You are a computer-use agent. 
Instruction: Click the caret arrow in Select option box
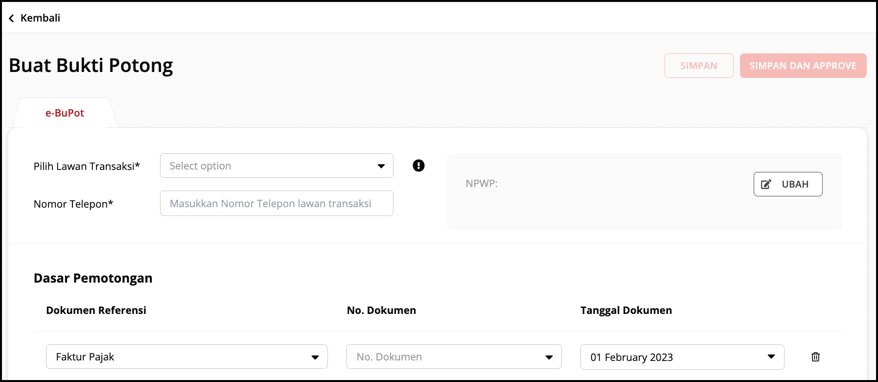click(381, 166)
